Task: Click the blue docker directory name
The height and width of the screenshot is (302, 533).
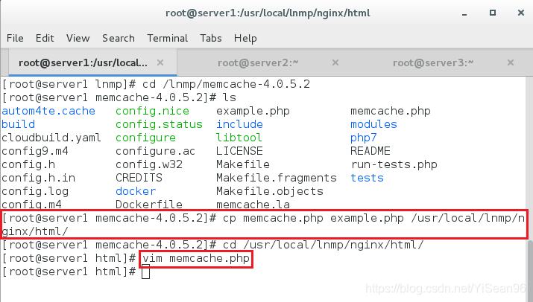Action: (136, 191)
